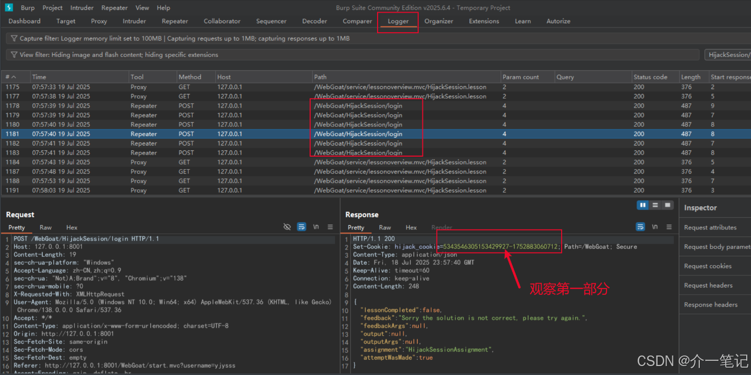Open the Help menu
This screenshot has width=751, height=375.
tap(163, 8)
